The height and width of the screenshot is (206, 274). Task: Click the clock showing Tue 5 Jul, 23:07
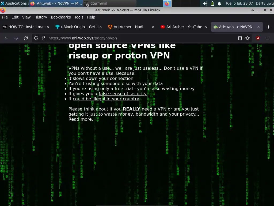(x=239, y=3)
